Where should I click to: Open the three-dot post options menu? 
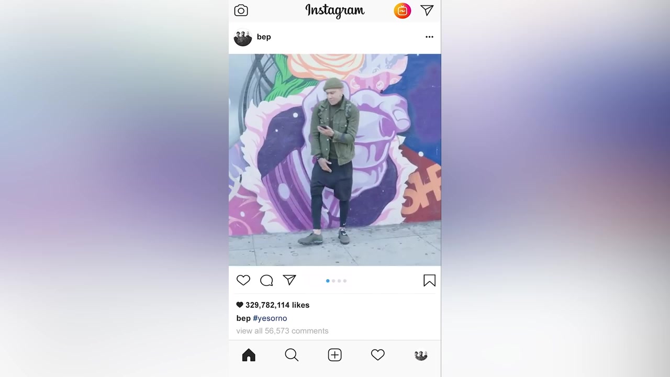point(429,37)
